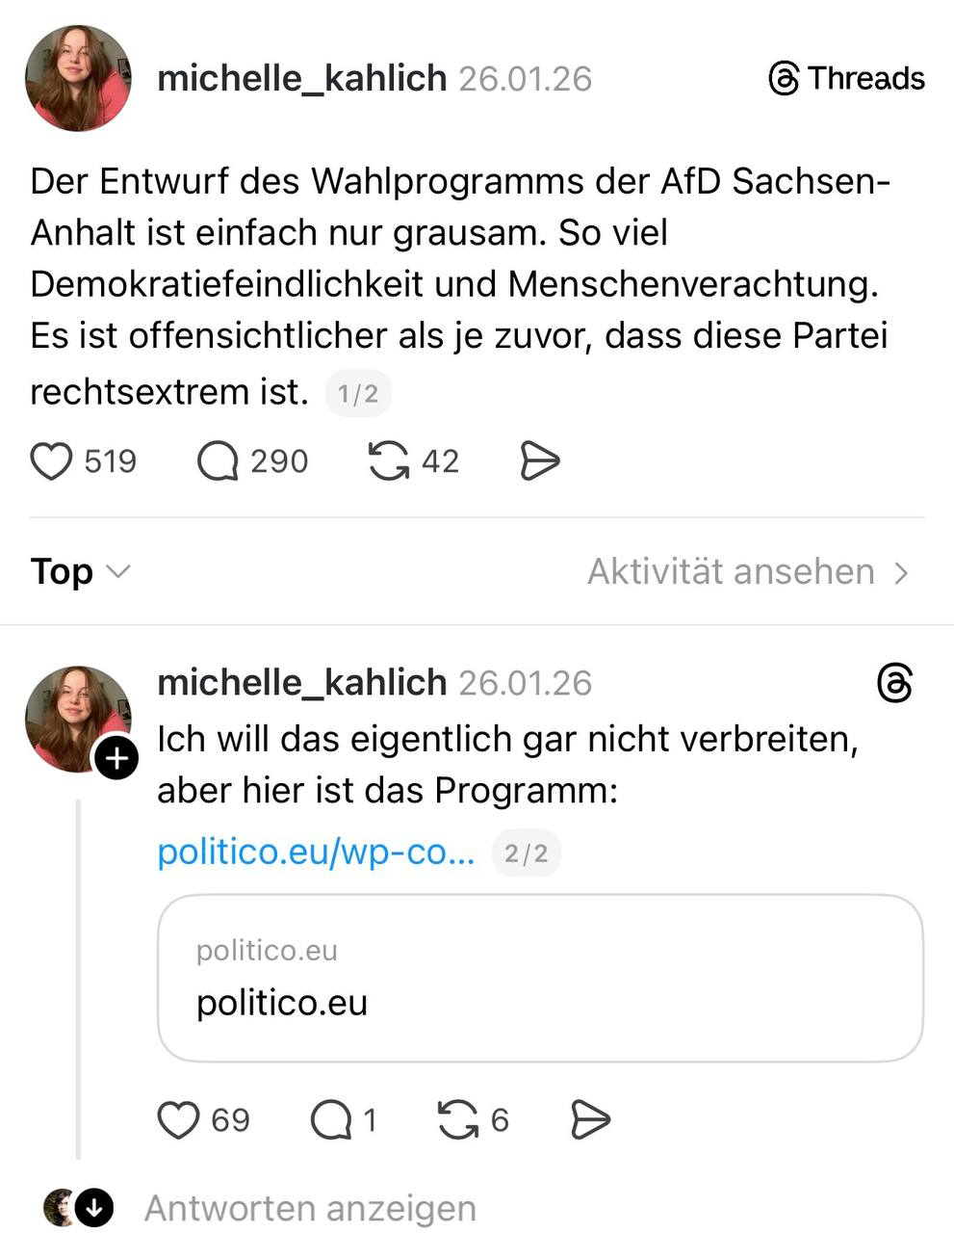The width and height of the screenshot is (954, 1233).
Task: Follow michelle_kahlich via plus badge
Action: tap(116, 759)
